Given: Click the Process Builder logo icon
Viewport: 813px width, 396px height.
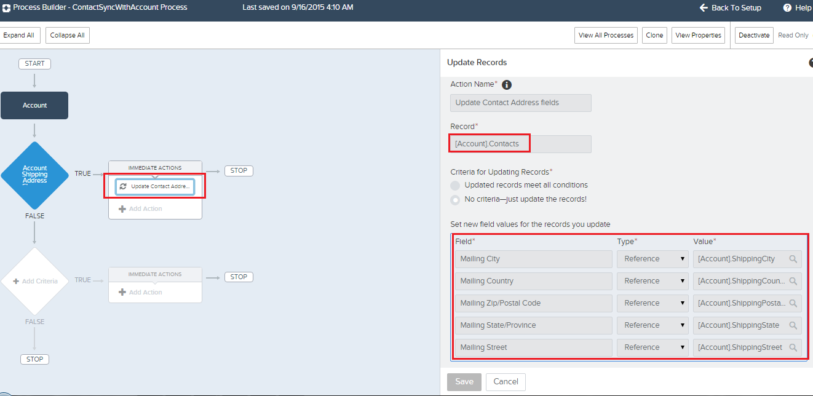Looking at the screenshot, I should point(6,8).
